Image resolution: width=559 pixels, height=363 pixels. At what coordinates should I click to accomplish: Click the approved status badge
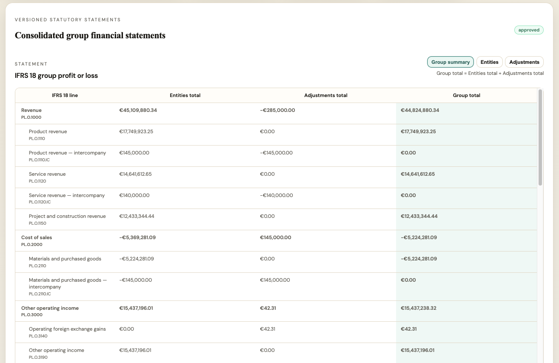click(x=529, y=30)
